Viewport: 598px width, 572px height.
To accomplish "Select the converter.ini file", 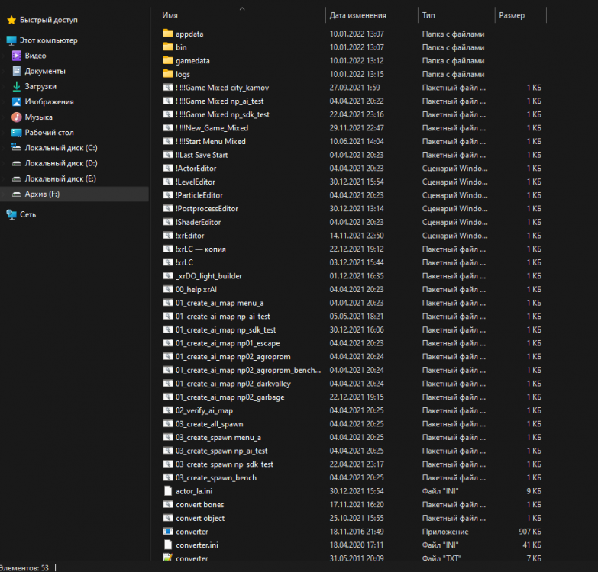I will tap(196, 545).
